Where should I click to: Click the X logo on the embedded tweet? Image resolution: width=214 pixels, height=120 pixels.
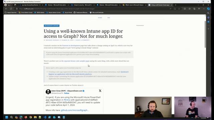tap(100, 91)
